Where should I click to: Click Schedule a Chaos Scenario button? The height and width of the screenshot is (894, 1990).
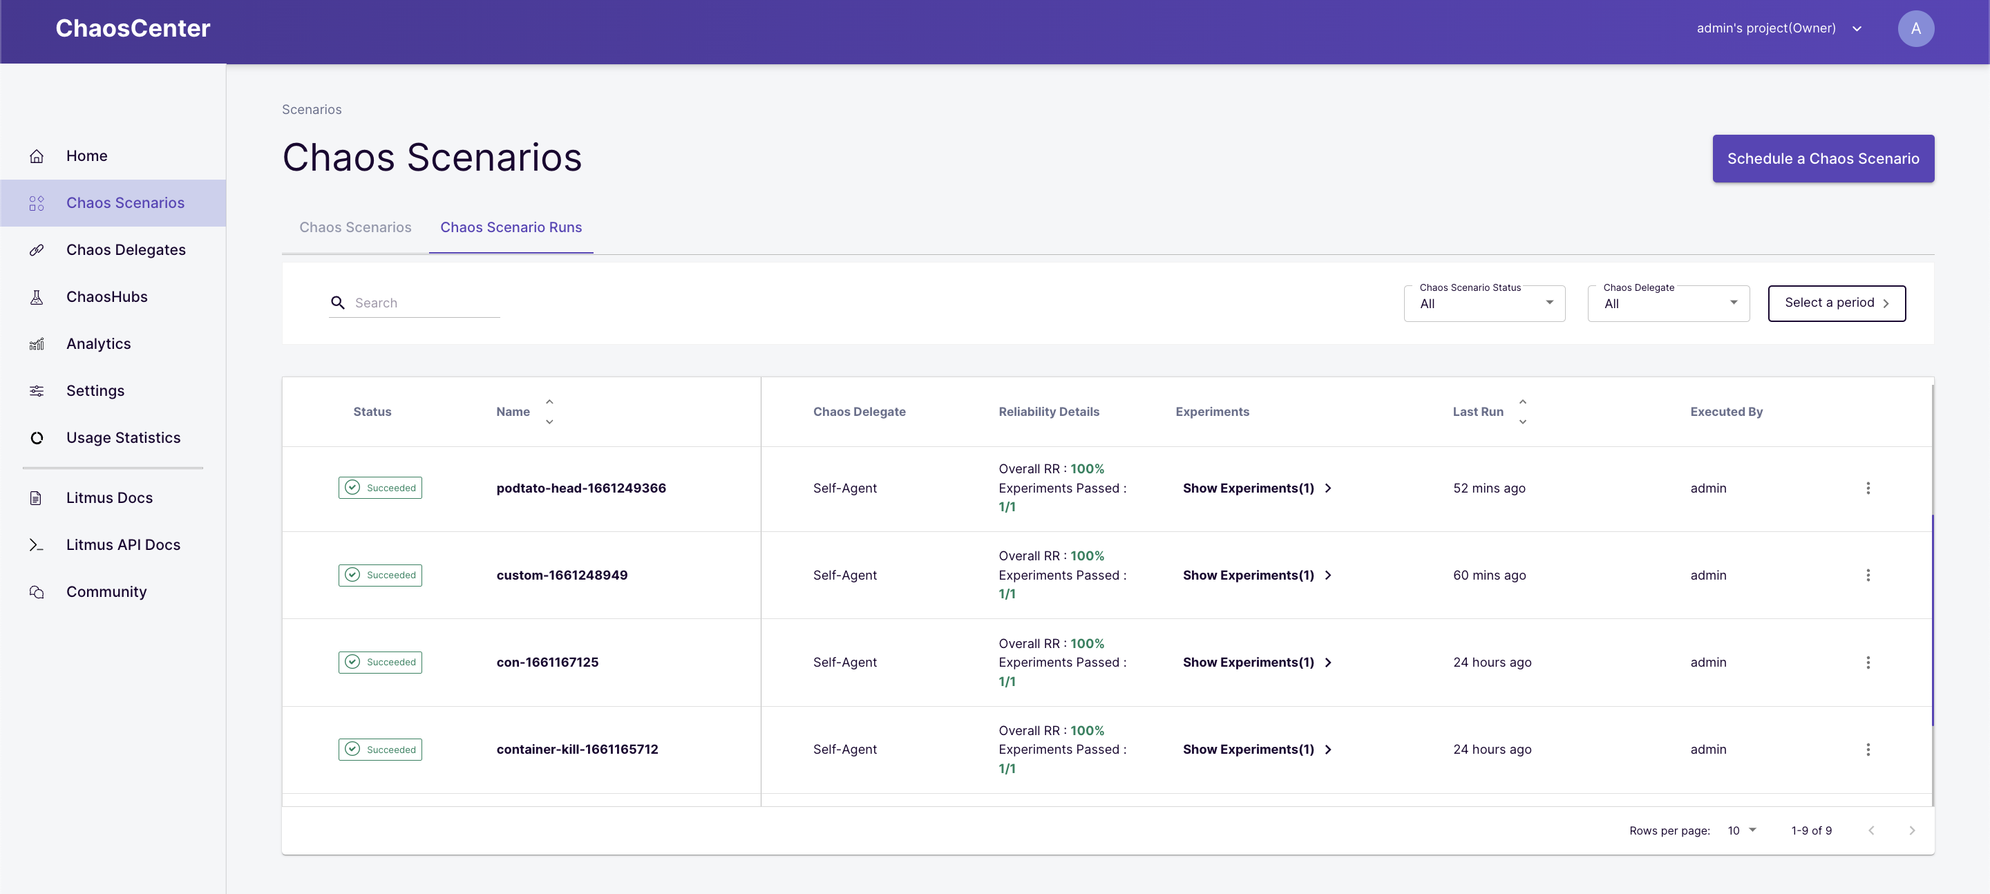coord(1822,158)
